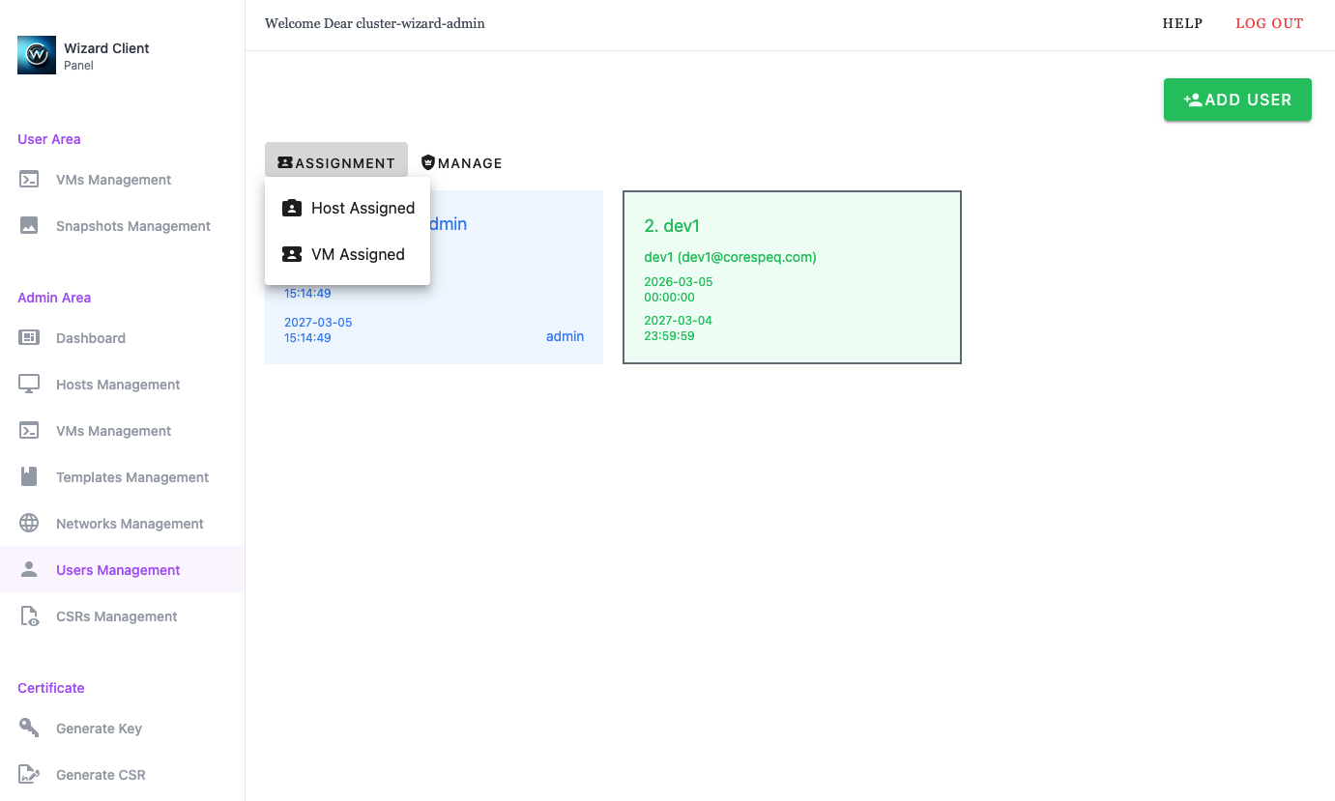Click the Dashboard icon in sidebar
The width and height of the screenshot is (1335, 801).
click(x=29, y=338)
